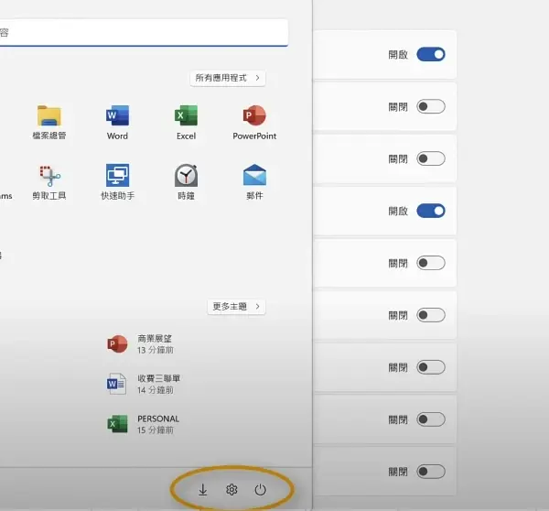The image size is (549, 511).
Task: Turn off the fourth toggle marked 開啟
Action: pos(430,212)
